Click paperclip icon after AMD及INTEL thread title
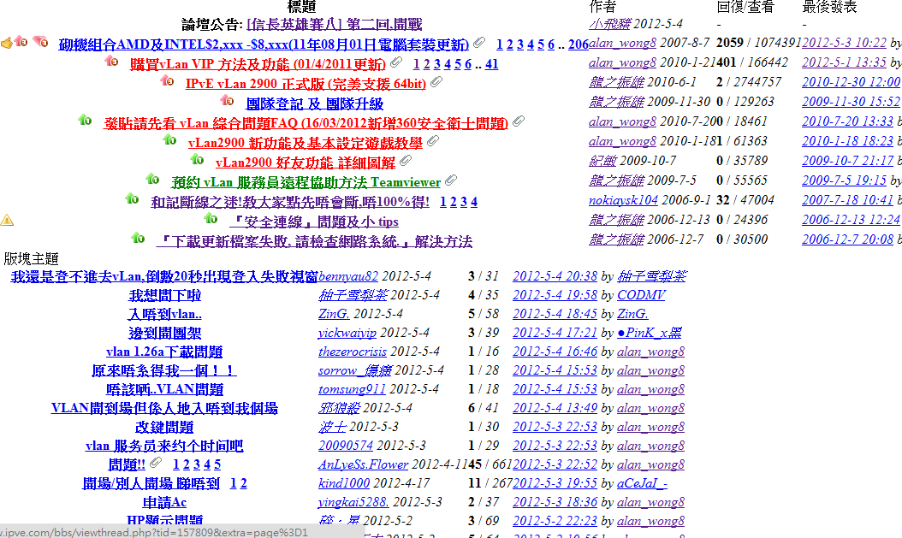 479,43
